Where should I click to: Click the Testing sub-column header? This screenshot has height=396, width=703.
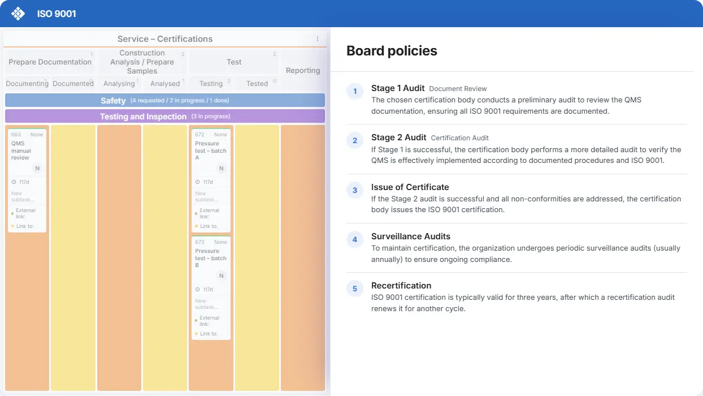(211, 84)
